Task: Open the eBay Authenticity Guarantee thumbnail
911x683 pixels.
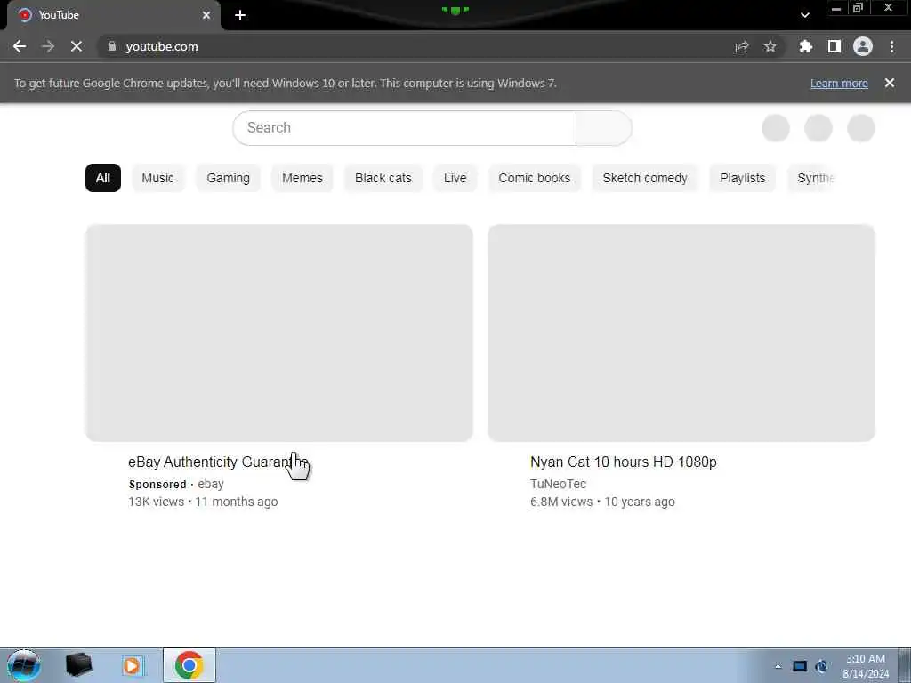Action: click(278, 333)
